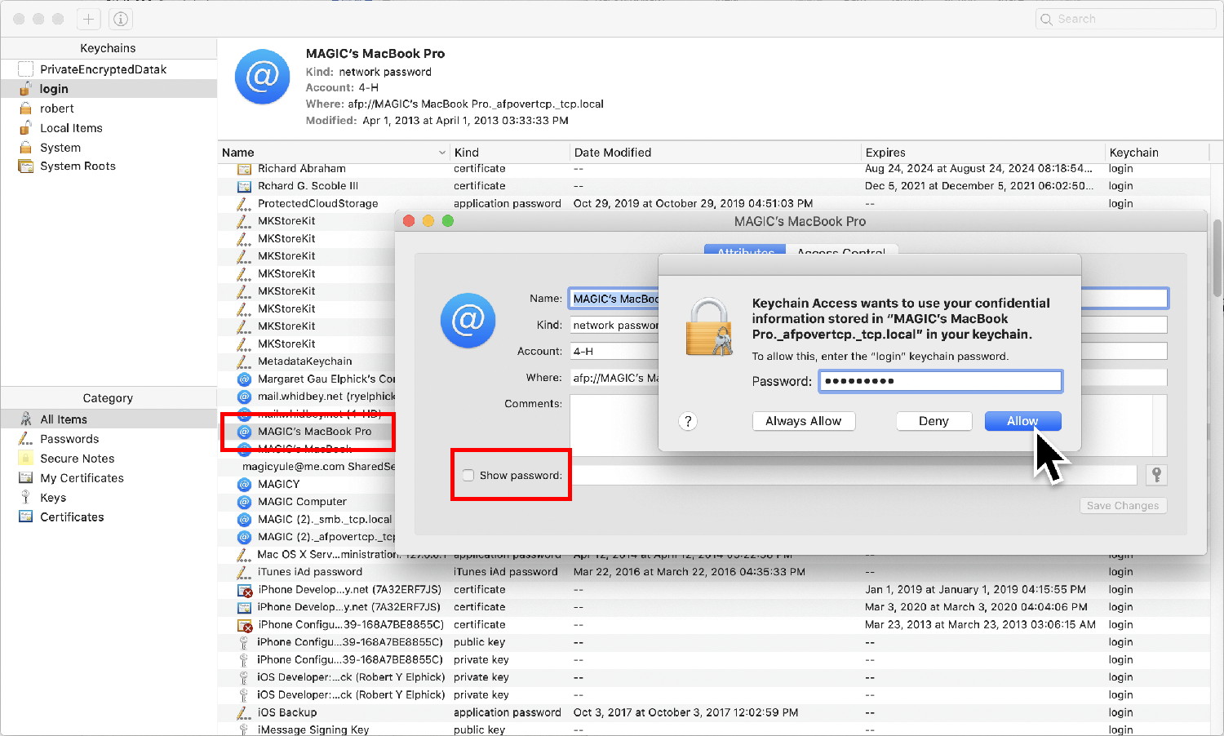Select PrivateEncryptedDatak keychain

click(x=109, y=69)
